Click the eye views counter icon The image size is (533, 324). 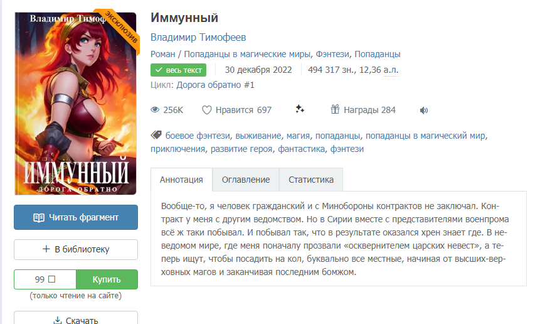(155, 110)
